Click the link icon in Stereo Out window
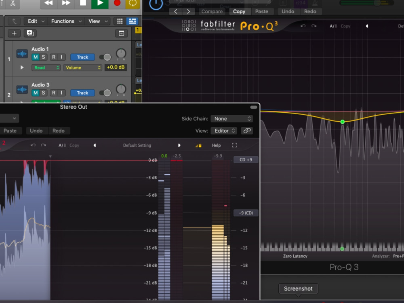 tap(247, 130)
